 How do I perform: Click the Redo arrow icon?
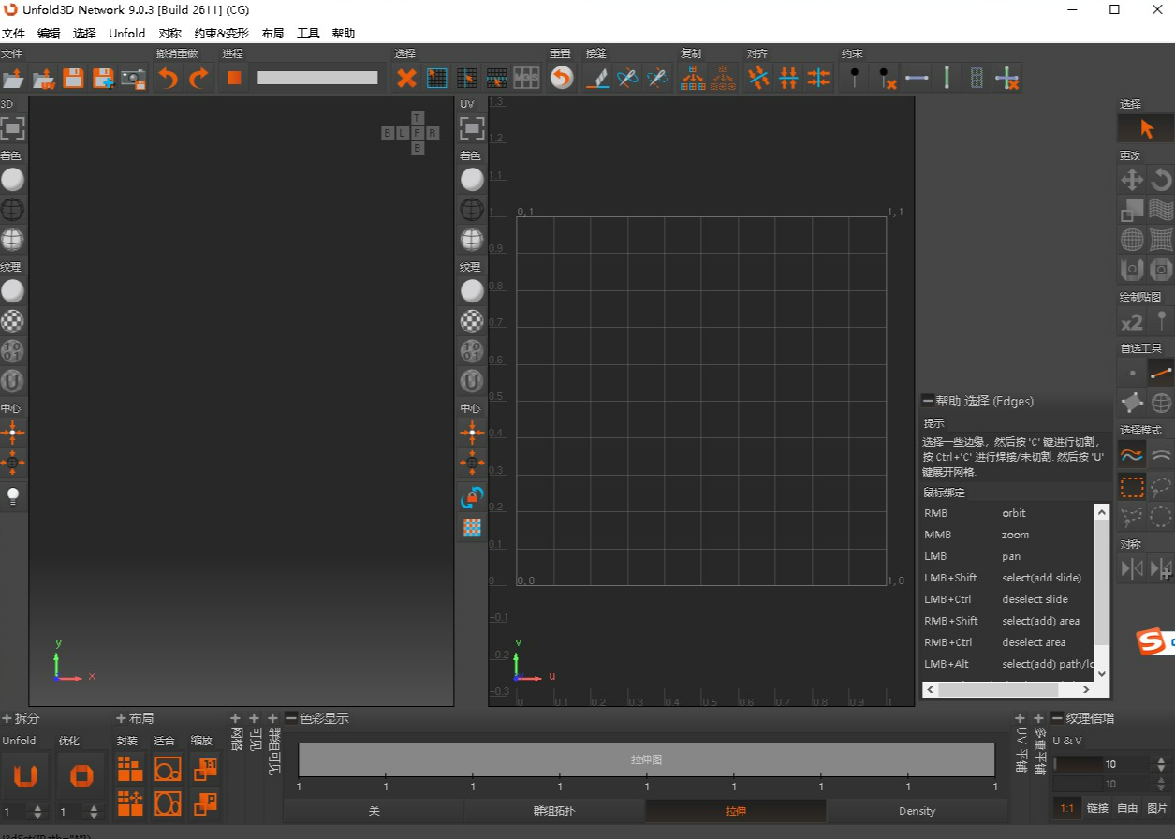[x=198, y=79]
